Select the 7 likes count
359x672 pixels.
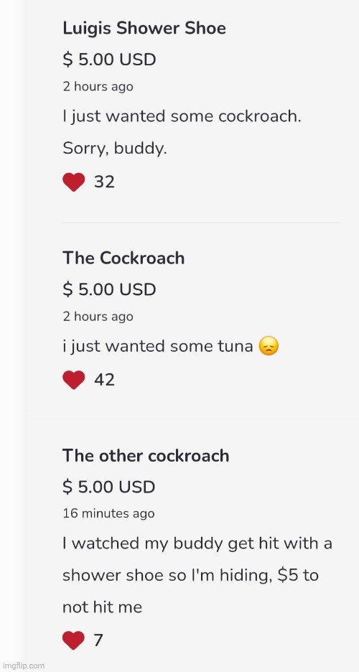coord(98,640)
